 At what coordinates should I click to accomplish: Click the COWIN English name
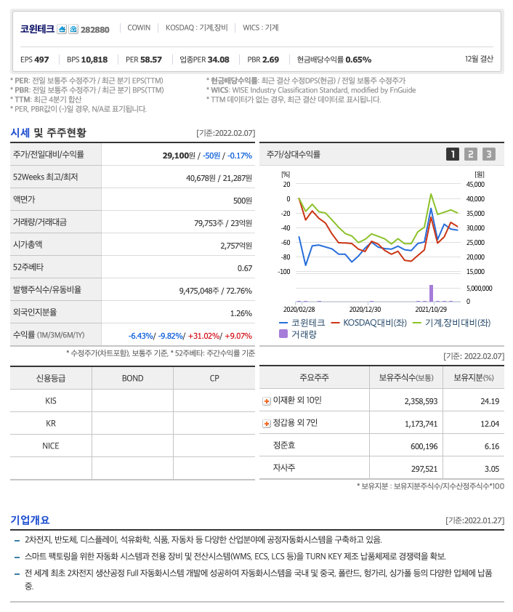coord(139,28)
